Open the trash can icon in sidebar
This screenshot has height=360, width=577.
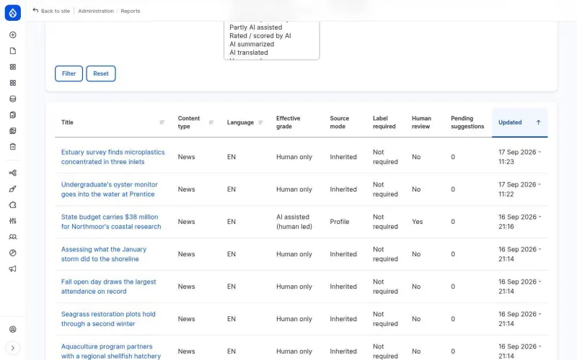(x=12, y=147)
